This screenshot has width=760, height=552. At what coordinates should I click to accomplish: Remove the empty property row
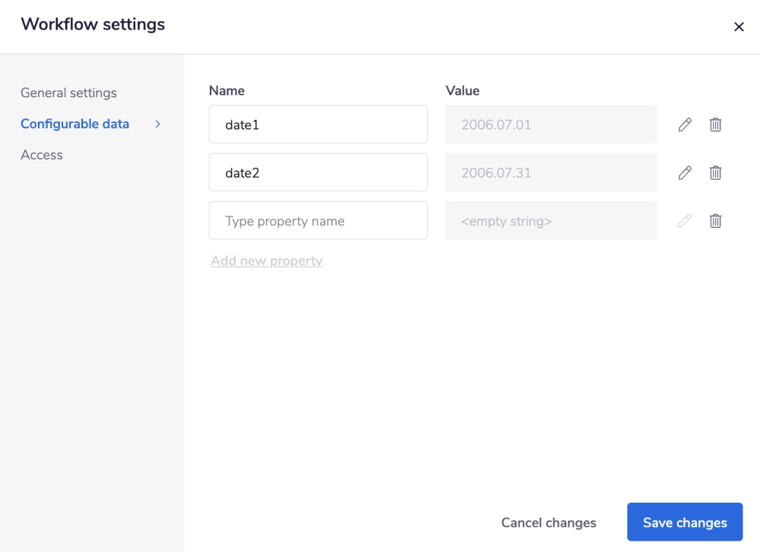(x=715, y=220)
